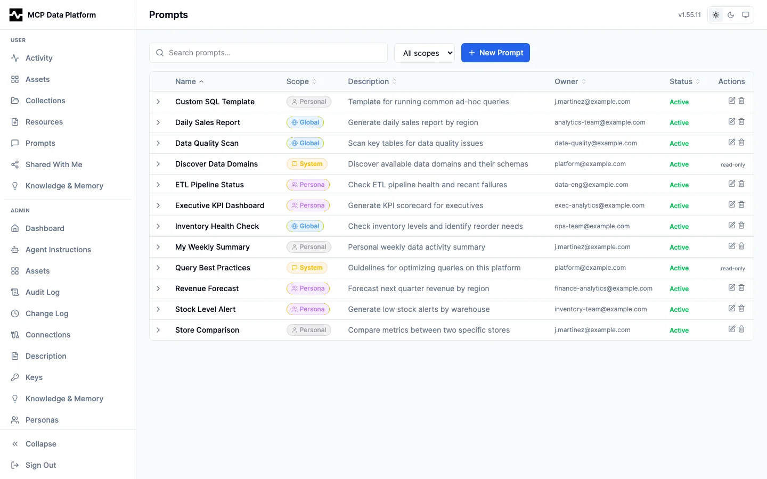Open Audit Log in admin menu
Screen dimensions: 767x479
(43, 292)
